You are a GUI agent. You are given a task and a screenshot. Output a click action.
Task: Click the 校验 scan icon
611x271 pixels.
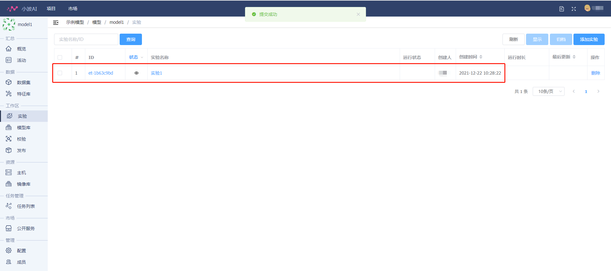(9, 139)
